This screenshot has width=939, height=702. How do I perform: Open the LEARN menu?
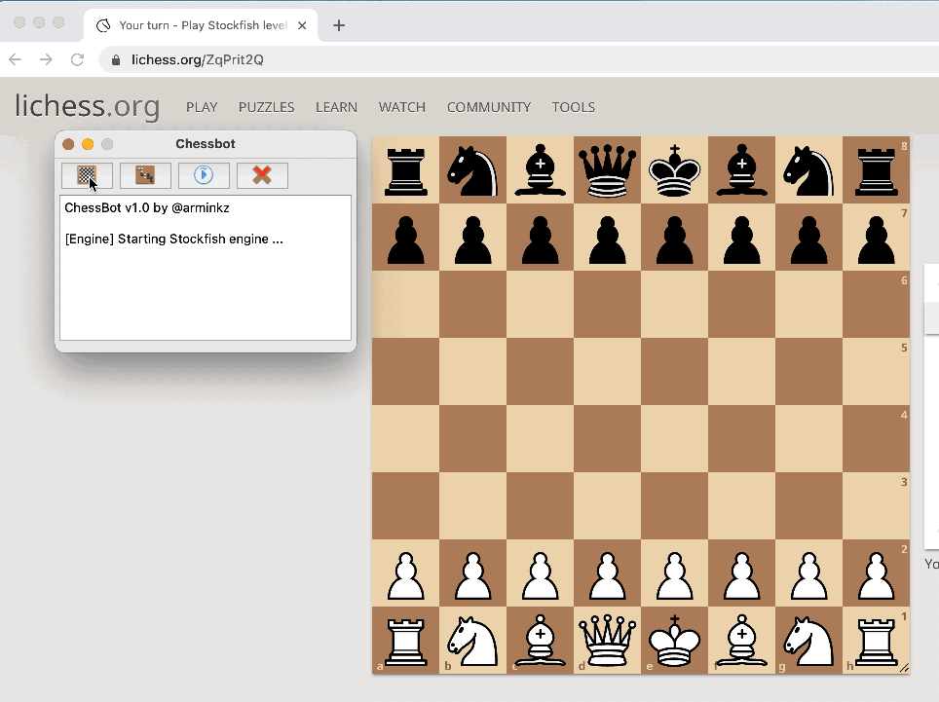point(336,107)
